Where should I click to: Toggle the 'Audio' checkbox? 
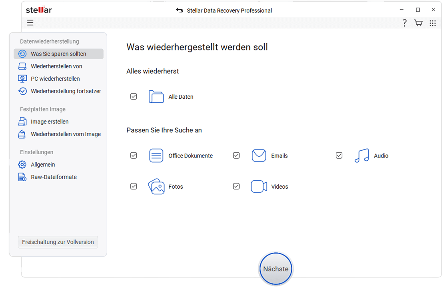click(x=339, y=155)
